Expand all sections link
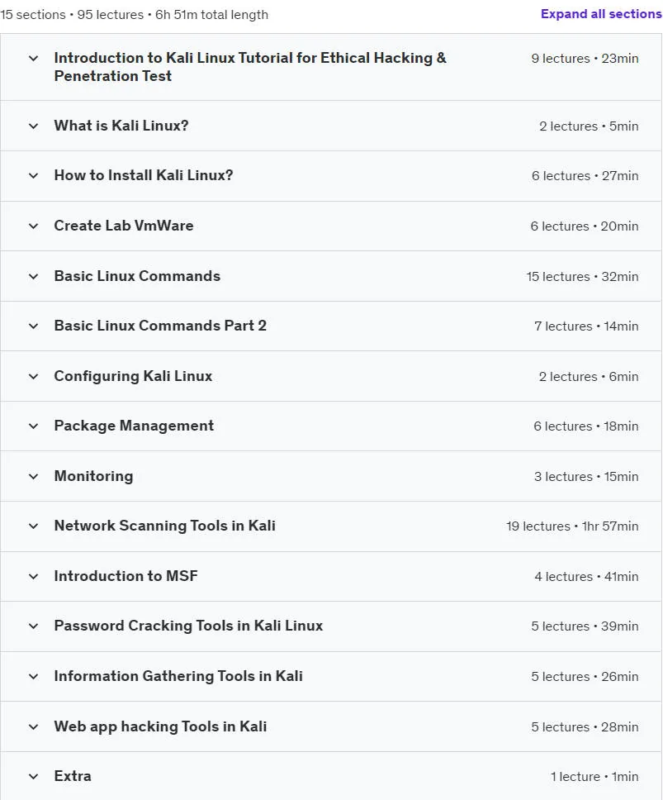The height and width of the screenshot is (800, 663). tap(601, 14)
